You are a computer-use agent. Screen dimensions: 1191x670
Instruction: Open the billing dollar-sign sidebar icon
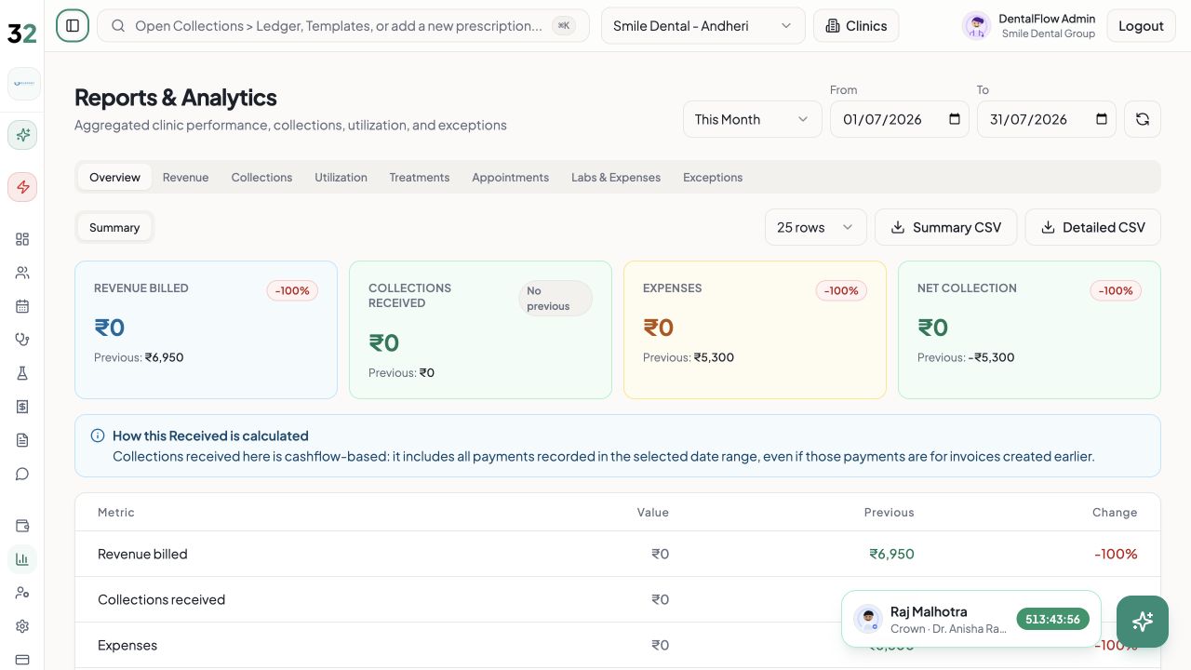(x=22, y=407)
